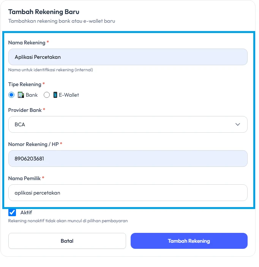
Task: Open the Provider Bank dropdown showing BCA
Action: [128, 124]
